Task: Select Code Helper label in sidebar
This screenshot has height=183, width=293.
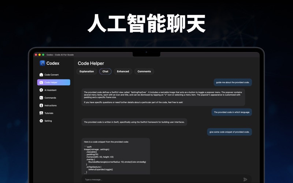Action: pos(51,82)
